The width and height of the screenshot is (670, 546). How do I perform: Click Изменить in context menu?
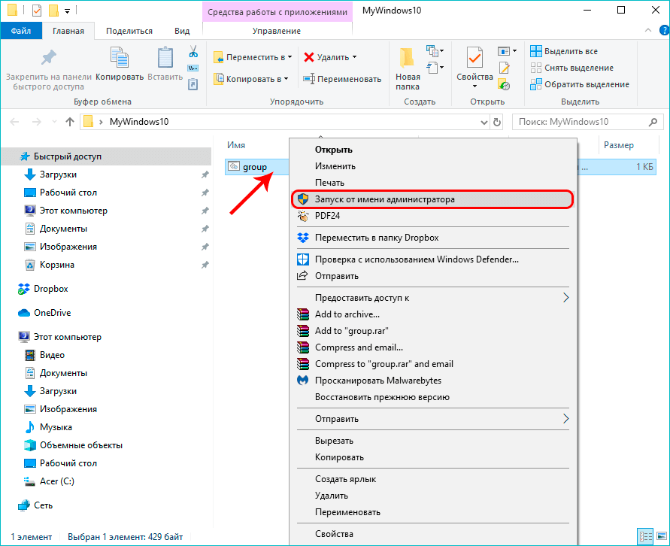335,166
